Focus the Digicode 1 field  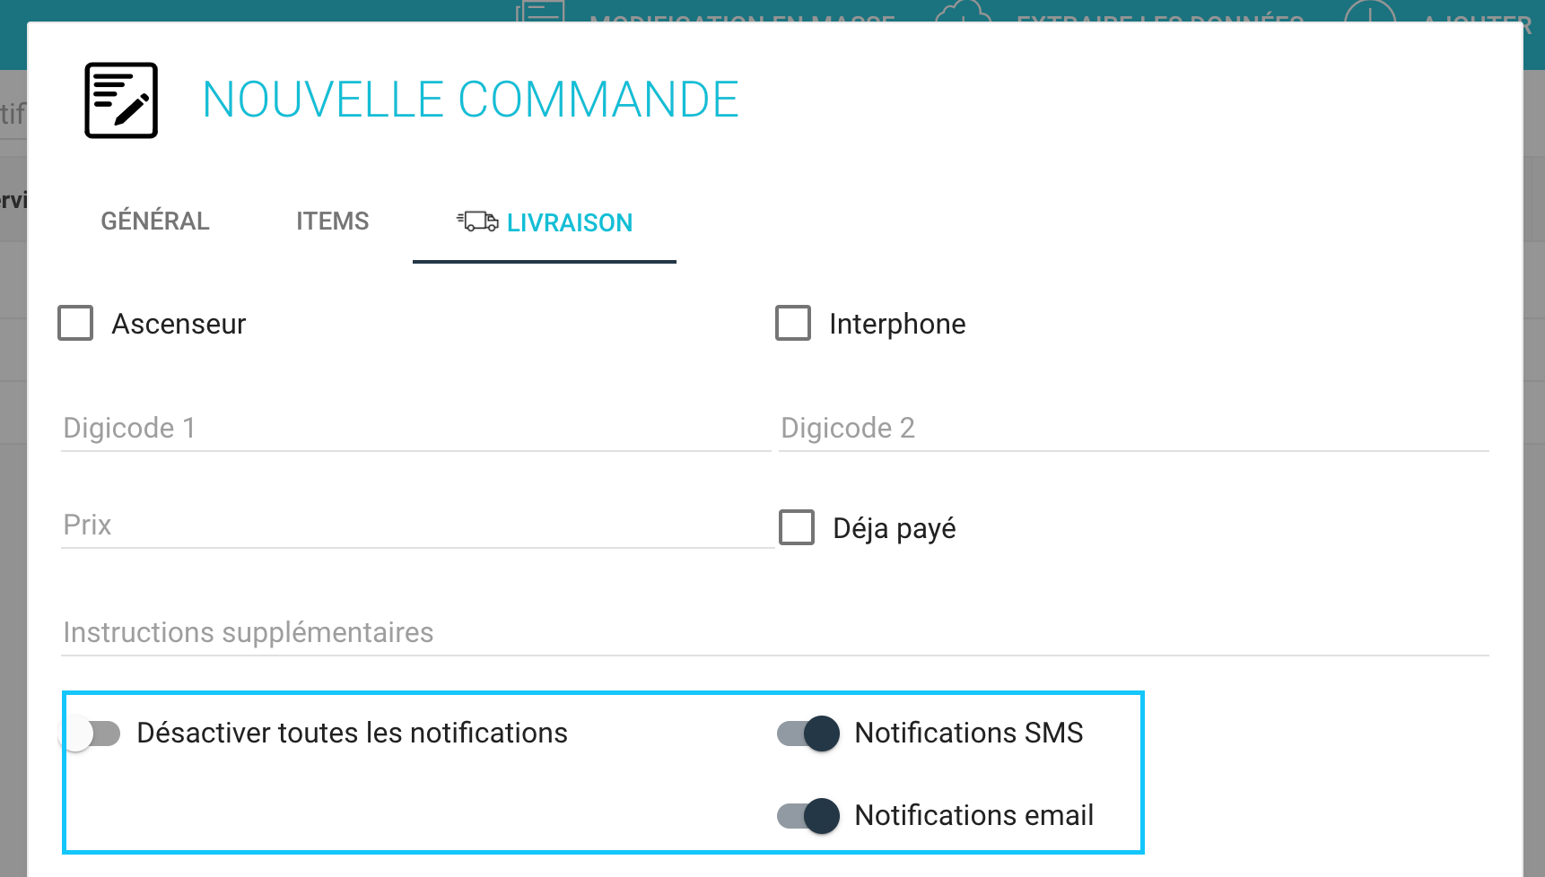[x=416, y=429]
